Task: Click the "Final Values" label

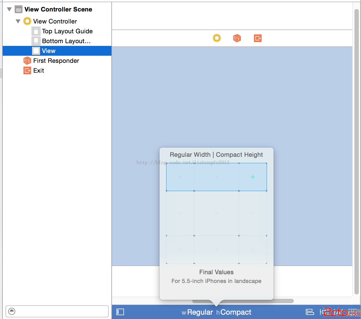Action: tap(216, 272)
